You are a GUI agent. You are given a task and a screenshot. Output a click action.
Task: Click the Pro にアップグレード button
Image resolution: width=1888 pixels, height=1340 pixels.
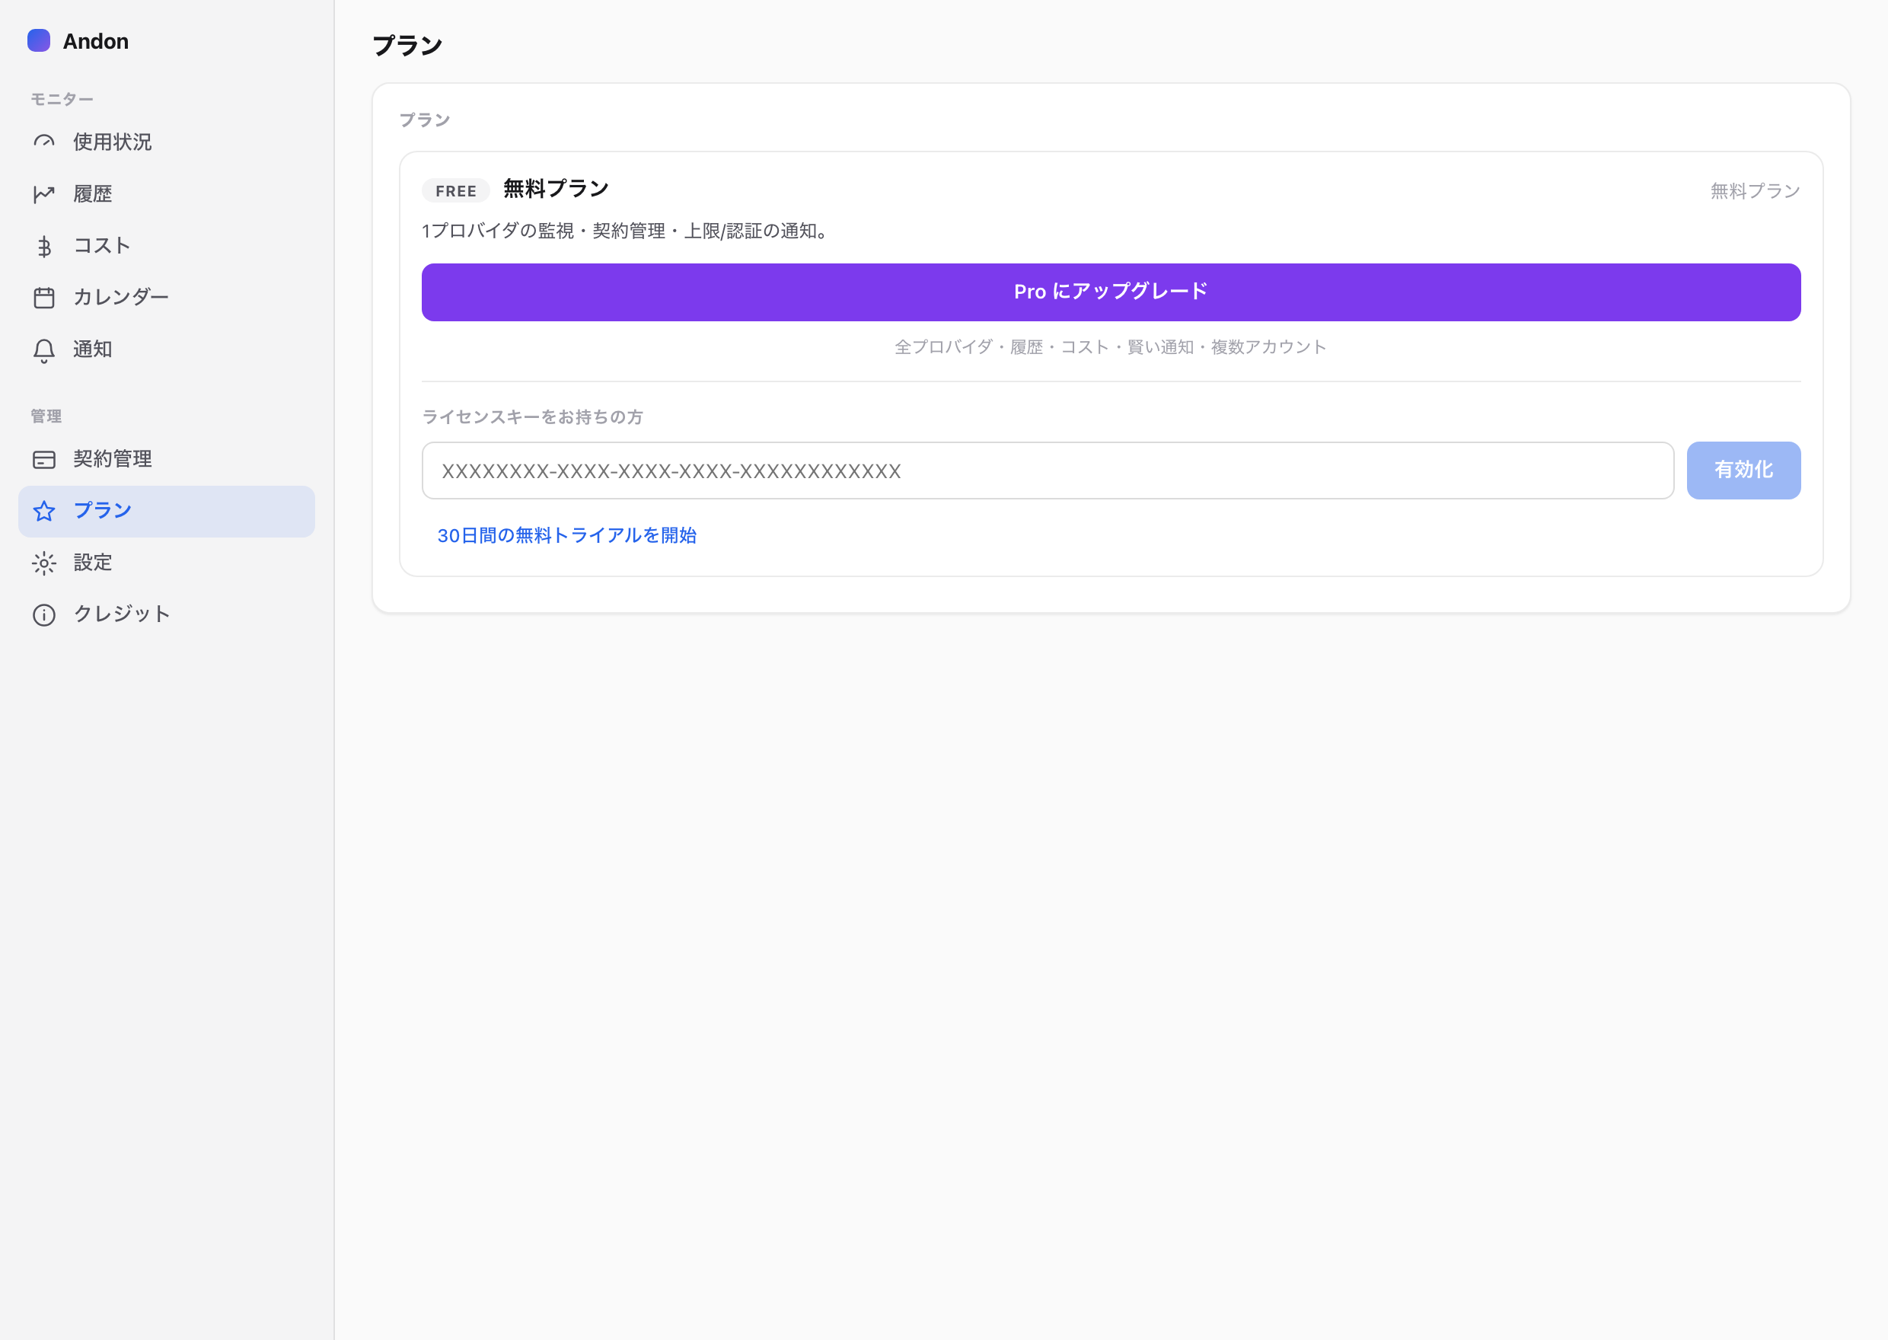tap(1111, 292)
